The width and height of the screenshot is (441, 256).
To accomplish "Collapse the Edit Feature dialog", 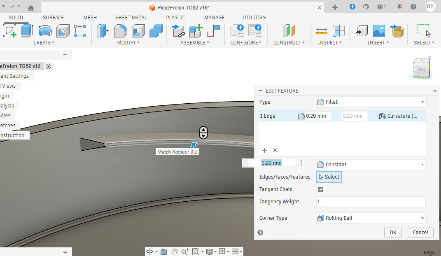I will [260, 91].
